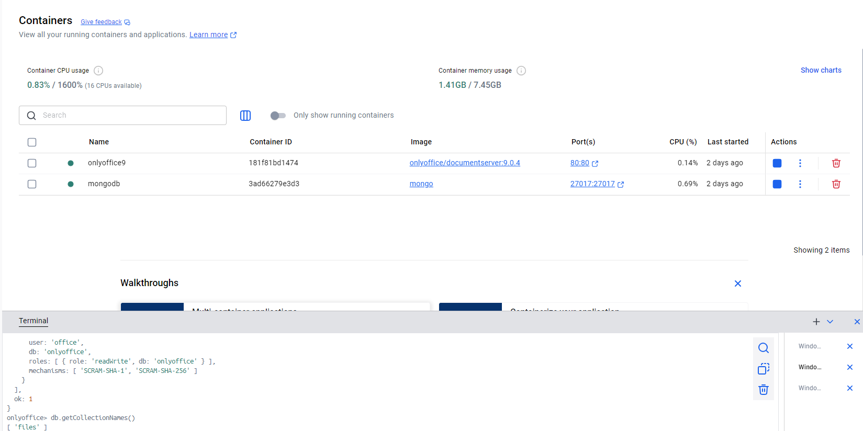This screenshot has width=863, height=431.
Task: Open the onlyoffice/documentserver:9.0.4 image link
Action: 465,163
